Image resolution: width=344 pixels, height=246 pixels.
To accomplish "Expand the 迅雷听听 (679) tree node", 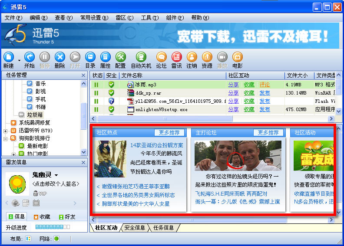I will (x=6, y=131).
